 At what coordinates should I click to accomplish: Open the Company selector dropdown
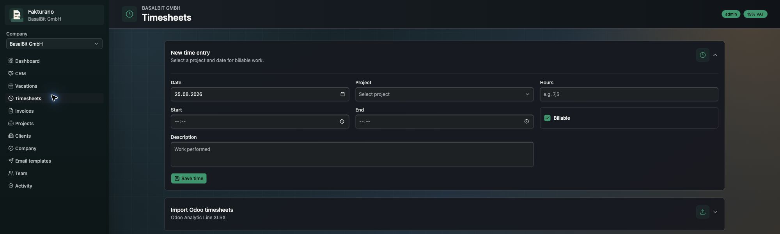point(54,44)
